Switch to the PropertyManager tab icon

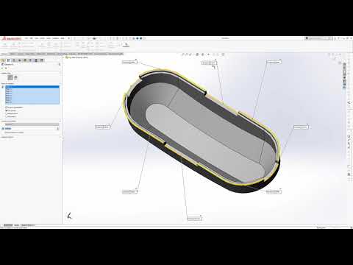pyautogui.click(x=9, y=60)
